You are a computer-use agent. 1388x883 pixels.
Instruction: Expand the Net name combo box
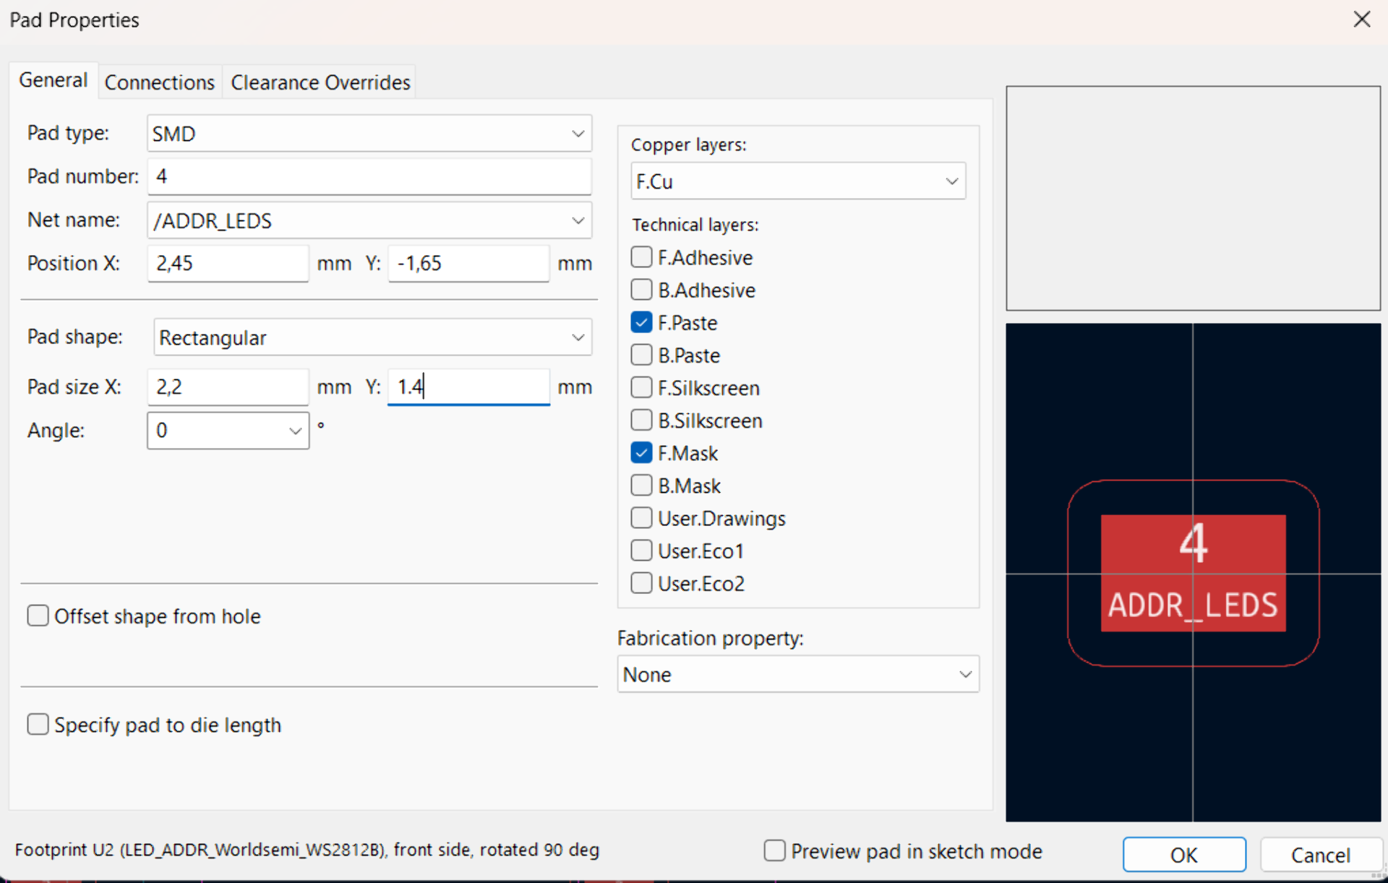[x=577, y=220]
